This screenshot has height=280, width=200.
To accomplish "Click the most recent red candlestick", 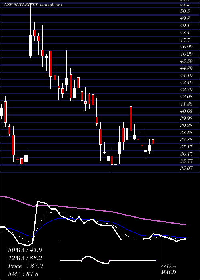I will click(x=153, y=142).
